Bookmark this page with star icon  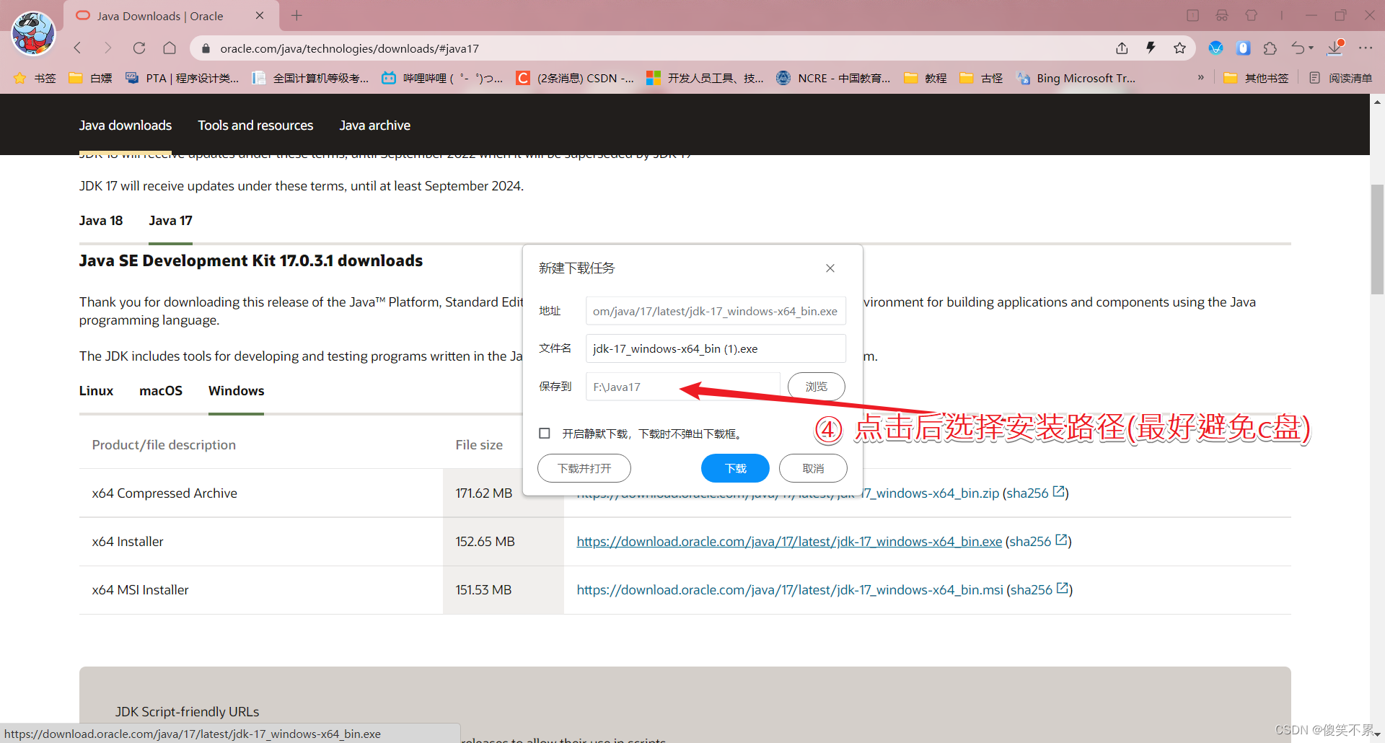[x=1179, y=48]
